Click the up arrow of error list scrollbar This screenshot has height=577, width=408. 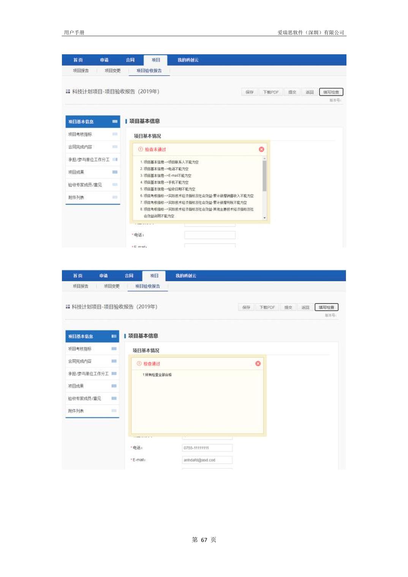pos(264,158)
